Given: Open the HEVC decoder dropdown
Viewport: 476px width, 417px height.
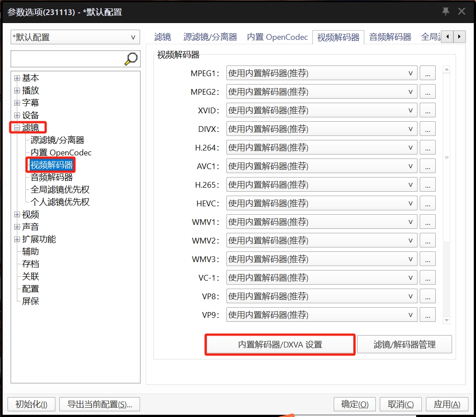Looking at the screenshot, I should (x=322, y=203).
